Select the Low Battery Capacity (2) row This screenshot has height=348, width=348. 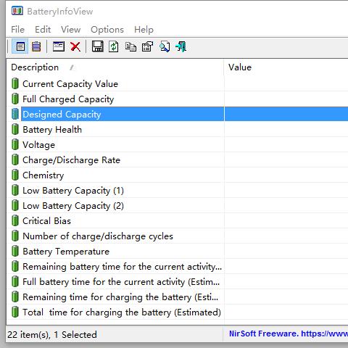[178, 205]
